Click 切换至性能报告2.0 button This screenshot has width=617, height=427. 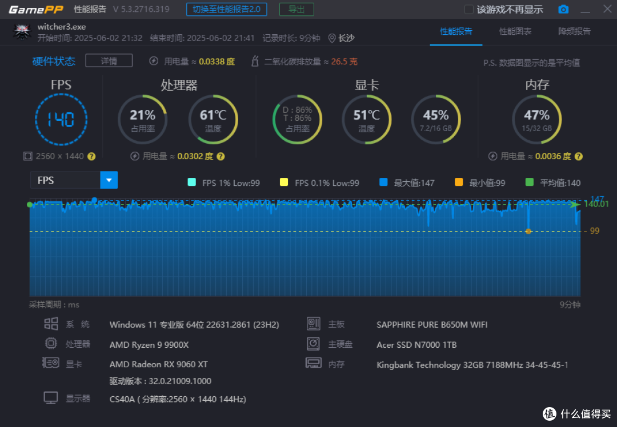coord(227,10)
